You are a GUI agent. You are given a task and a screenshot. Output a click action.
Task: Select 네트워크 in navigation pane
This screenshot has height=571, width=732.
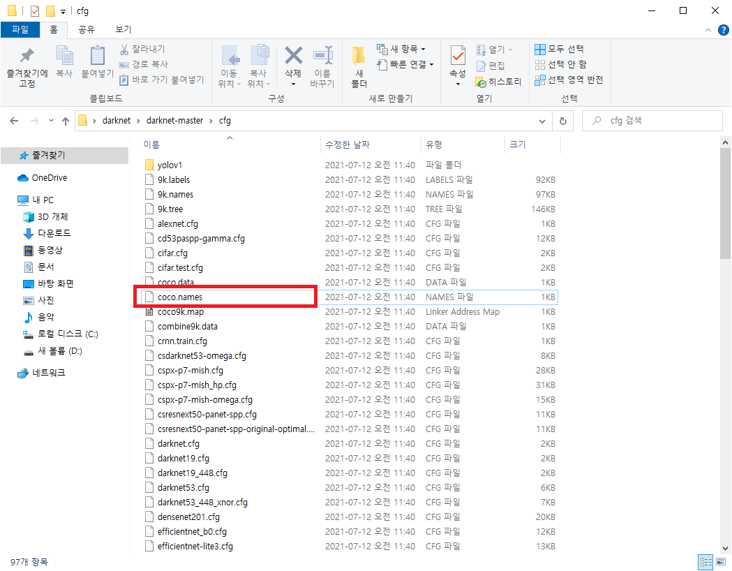(41, 373)
